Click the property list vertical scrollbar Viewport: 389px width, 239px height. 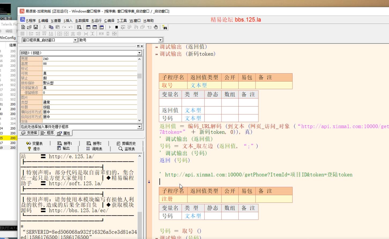tap(139, 89)
